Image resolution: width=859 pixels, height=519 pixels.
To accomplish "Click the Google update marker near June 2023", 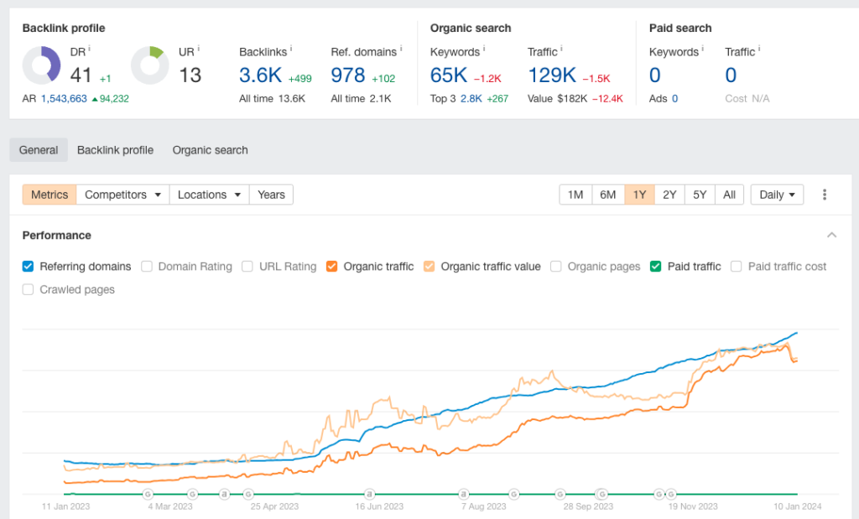I will [x=369, y=494].
